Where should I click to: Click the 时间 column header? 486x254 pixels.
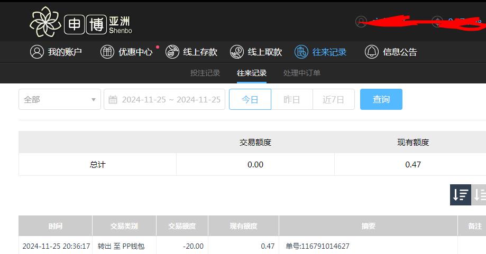[56, 226]
